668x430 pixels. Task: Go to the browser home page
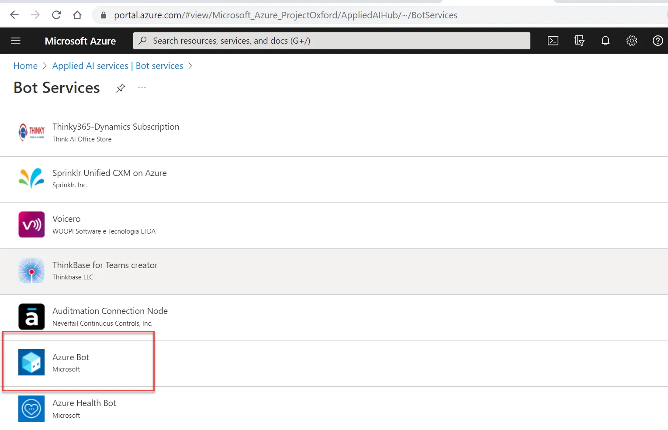pos(77,15)
